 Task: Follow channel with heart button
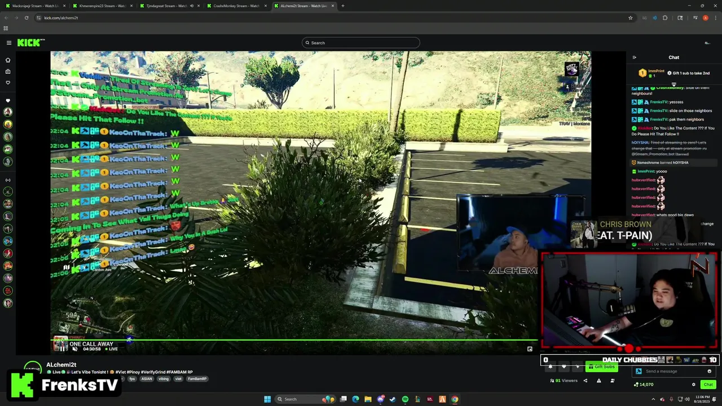tap(563, 367)
